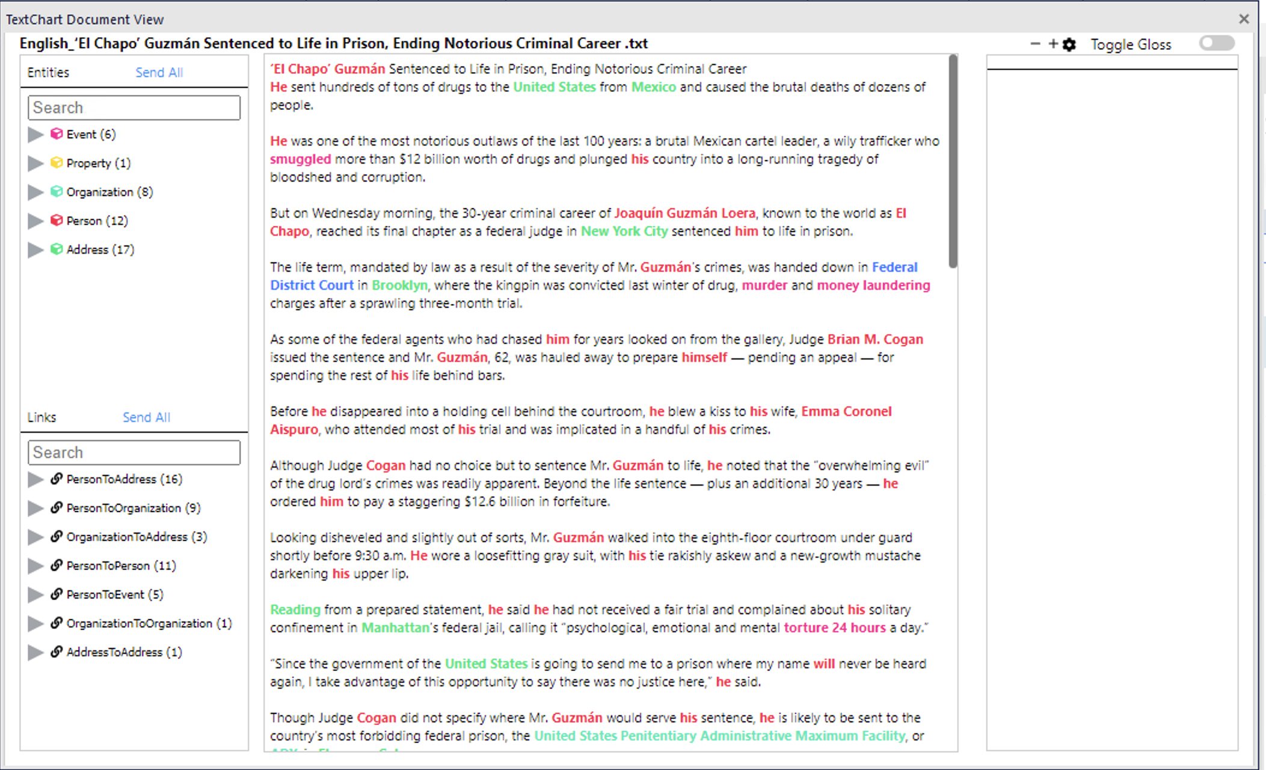This screenshot has height=770, width=1266.
Task: Expand the Person (12) entity group
Action: [35, 221]
